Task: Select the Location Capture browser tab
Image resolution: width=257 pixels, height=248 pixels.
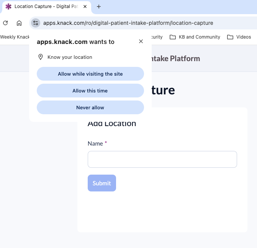Action: [x=46, y=6]
